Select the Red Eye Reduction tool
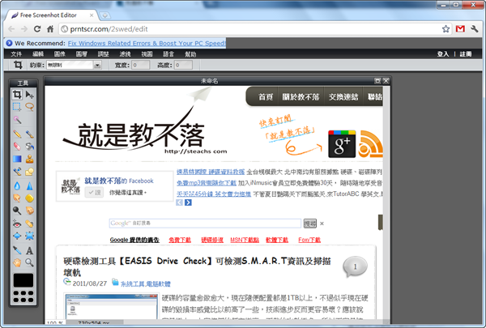The width and height of the screenshot is (486, 328). click(x=17, y=224)
